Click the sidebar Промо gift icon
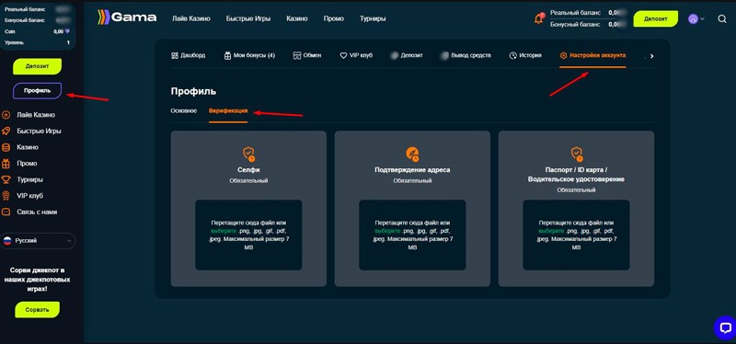Viewport: 736px width, 344px height. 6,164
